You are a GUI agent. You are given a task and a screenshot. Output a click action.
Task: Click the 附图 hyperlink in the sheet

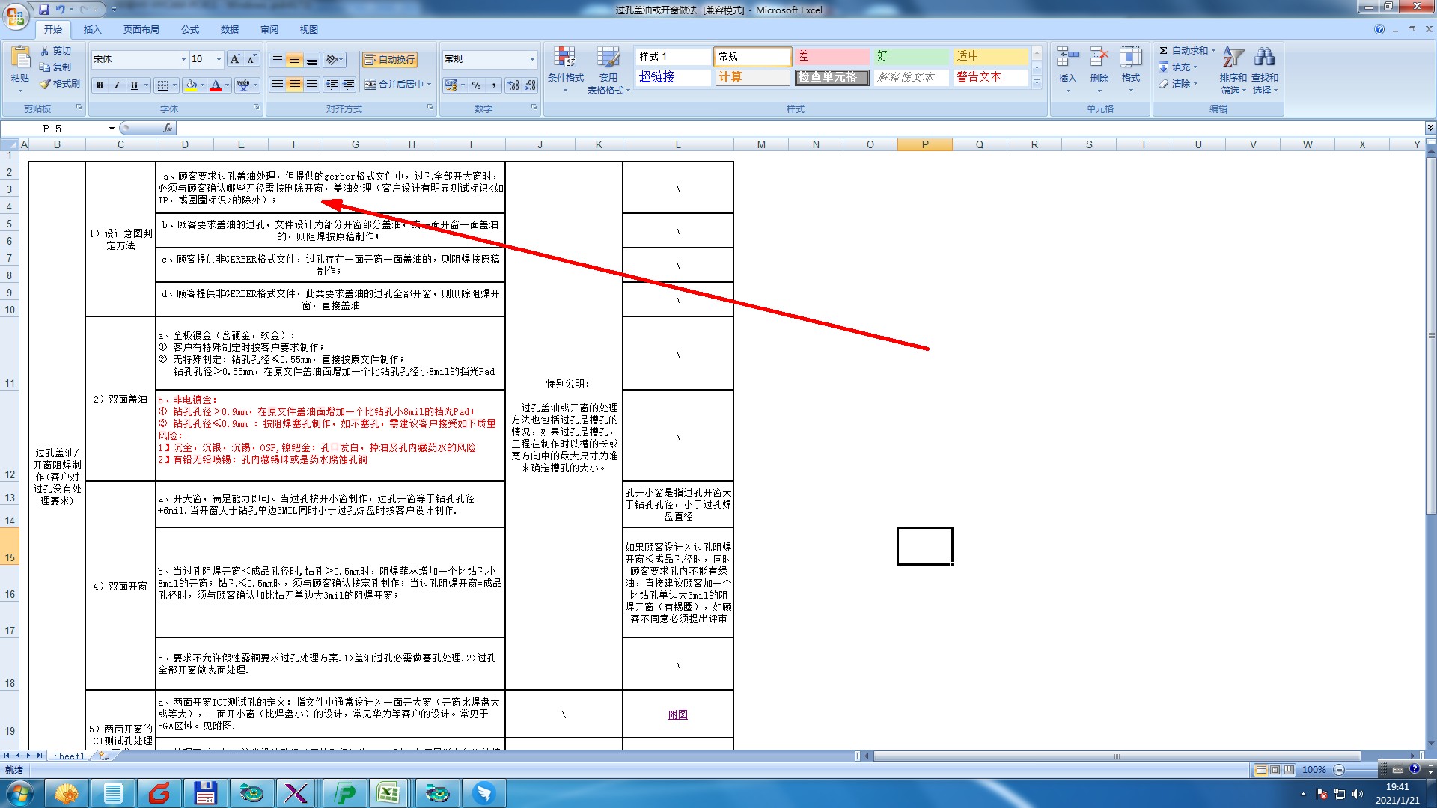678,714
